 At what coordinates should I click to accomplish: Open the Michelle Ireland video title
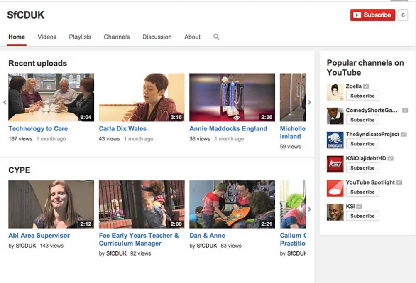point(293,132)
